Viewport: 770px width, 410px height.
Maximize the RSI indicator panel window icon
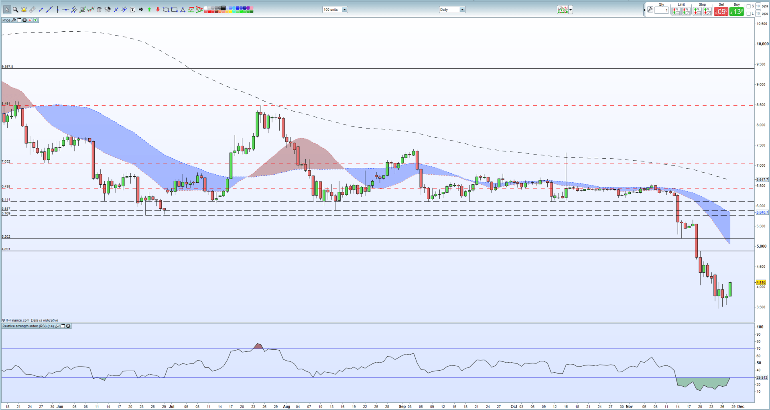tap(63, 326)
